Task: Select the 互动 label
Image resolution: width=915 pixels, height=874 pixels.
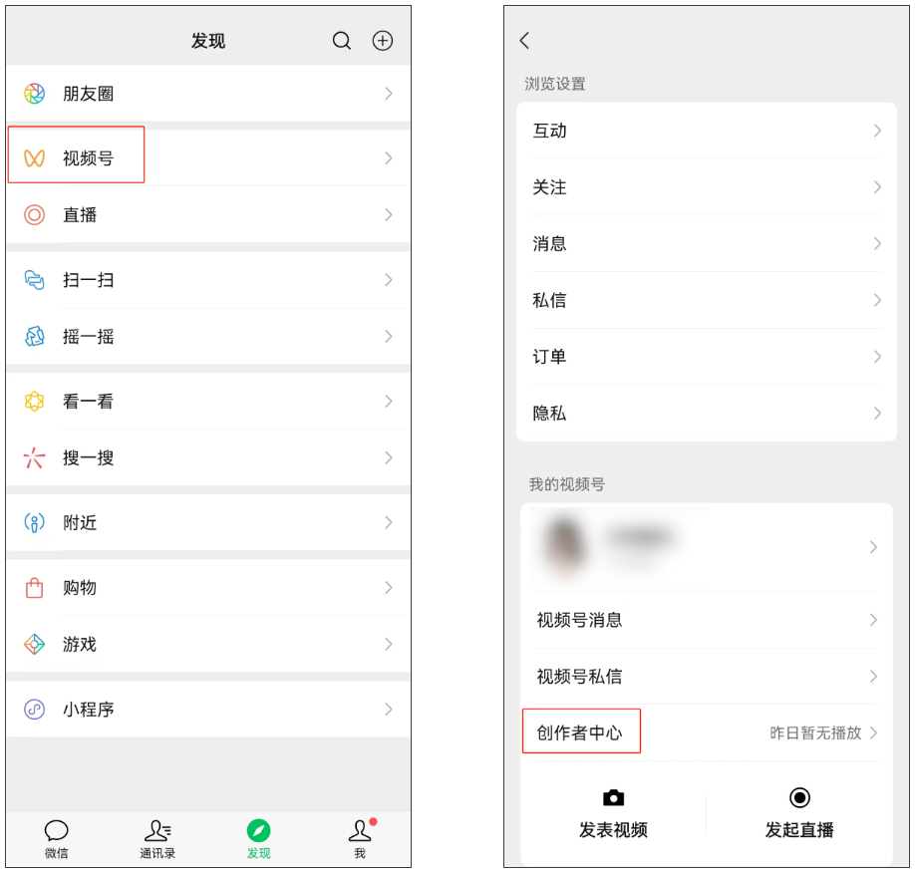Action: pyautogui.click(x=550, y=131)
